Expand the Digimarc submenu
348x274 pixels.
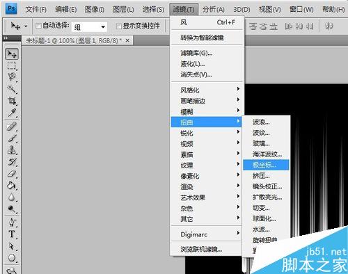click(206, 234)
